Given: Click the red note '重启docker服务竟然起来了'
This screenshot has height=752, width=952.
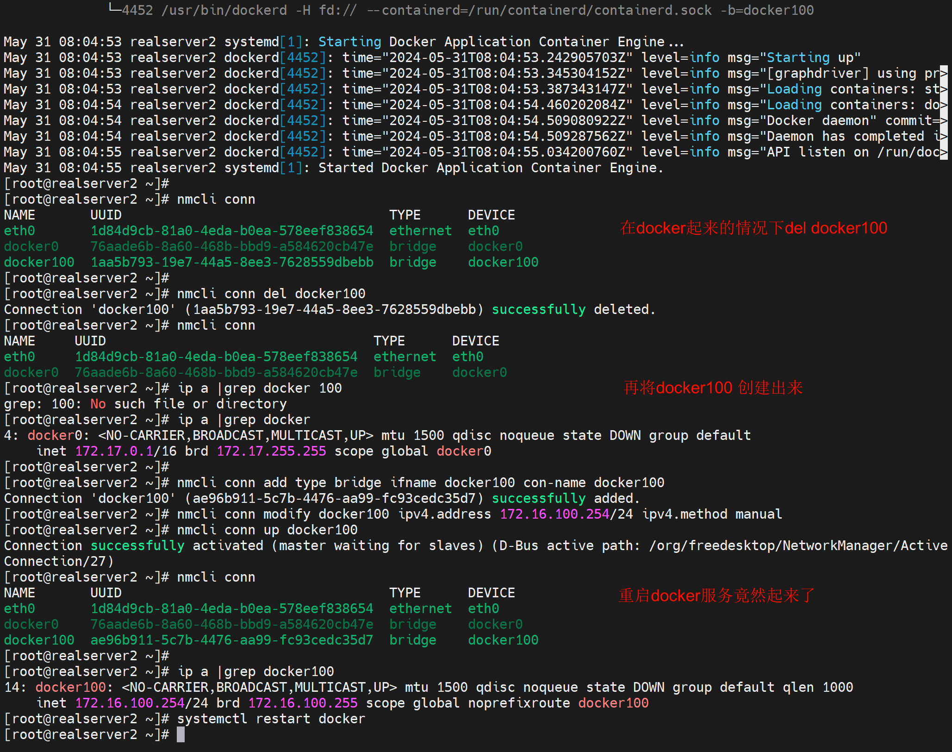Looking at the screenshot, I should [716, 595].
